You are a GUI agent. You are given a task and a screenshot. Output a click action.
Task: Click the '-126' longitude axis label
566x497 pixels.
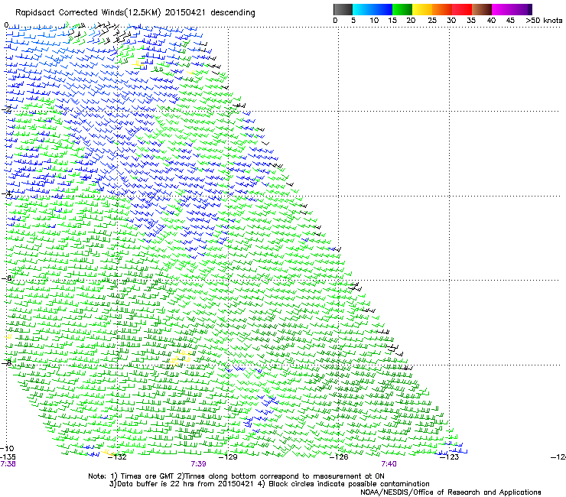coord(339,457)
